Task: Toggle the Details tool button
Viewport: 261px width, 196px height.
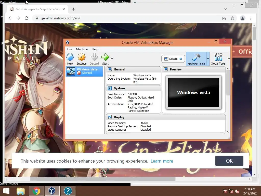Action: [173, 59]
